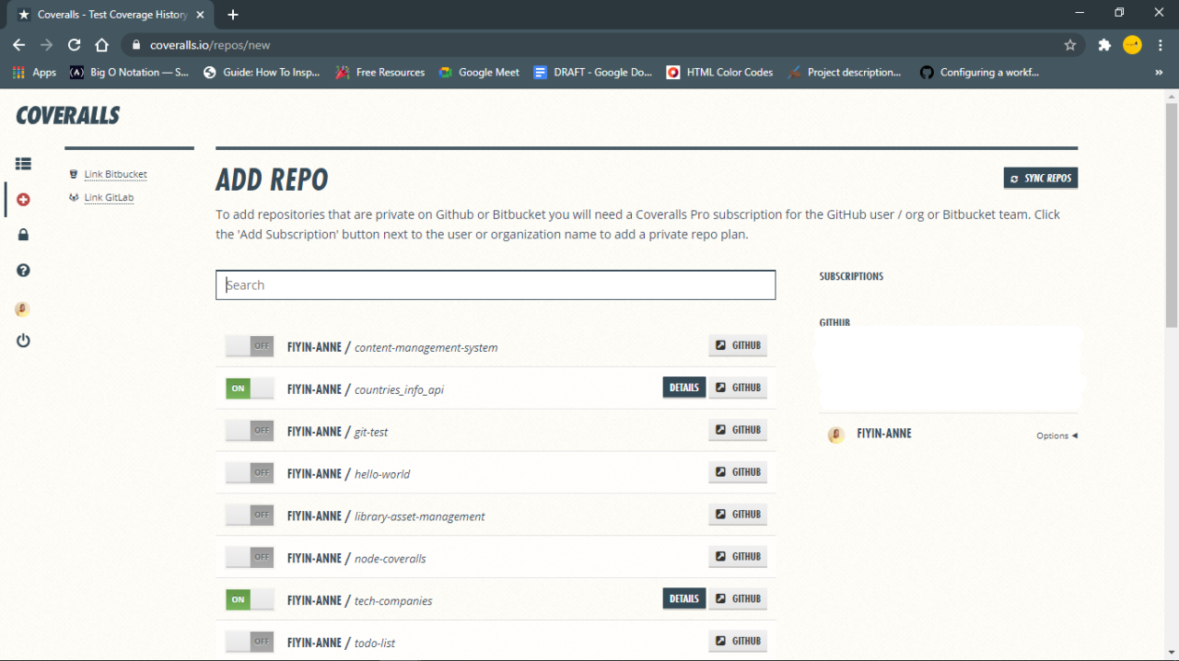Image resolution: width=1179 pixels, height=661 pixels.
Task: Open the Chrome menu with three dots
Action: tap(1160, 43)
